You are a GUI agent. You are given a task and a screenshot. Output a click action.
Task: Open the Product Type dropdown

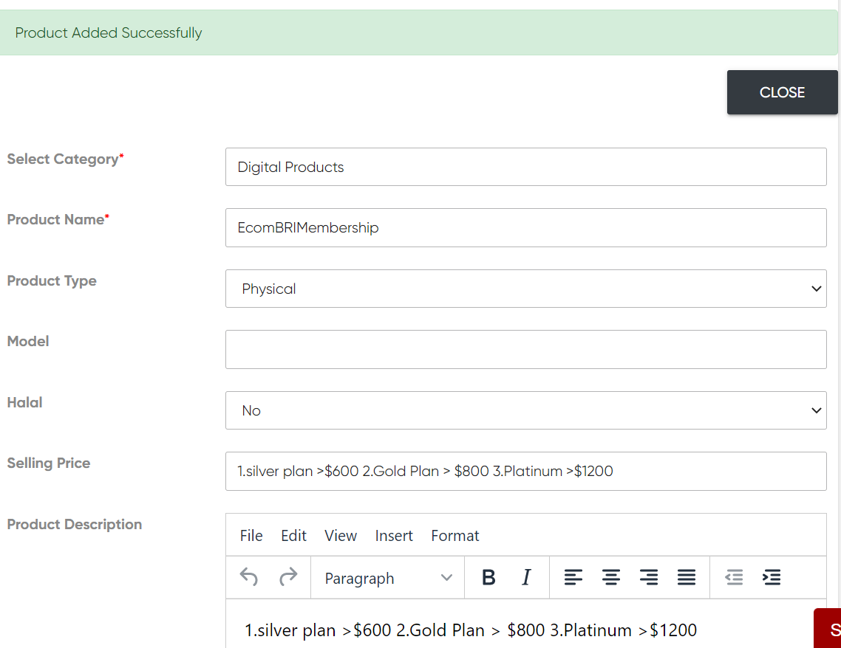point(525,289)
